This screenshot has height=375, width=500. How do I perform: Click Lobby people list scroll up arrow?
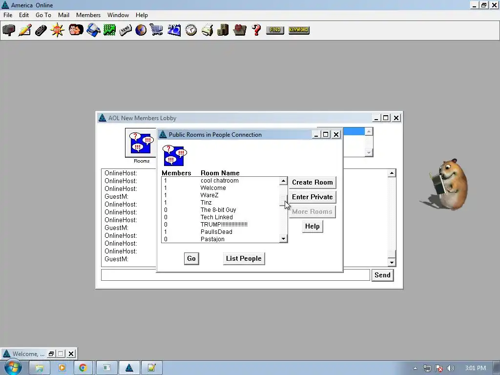pyautogui.click(x=369, y=131)
